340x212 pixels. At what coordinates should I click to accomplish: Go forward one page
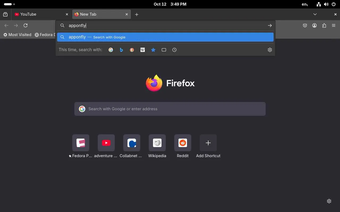pos(16,25)
